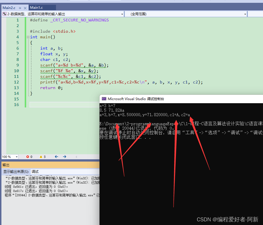
Task: Open the 全局范围 scope dropdown
Action: pos(245,14)
